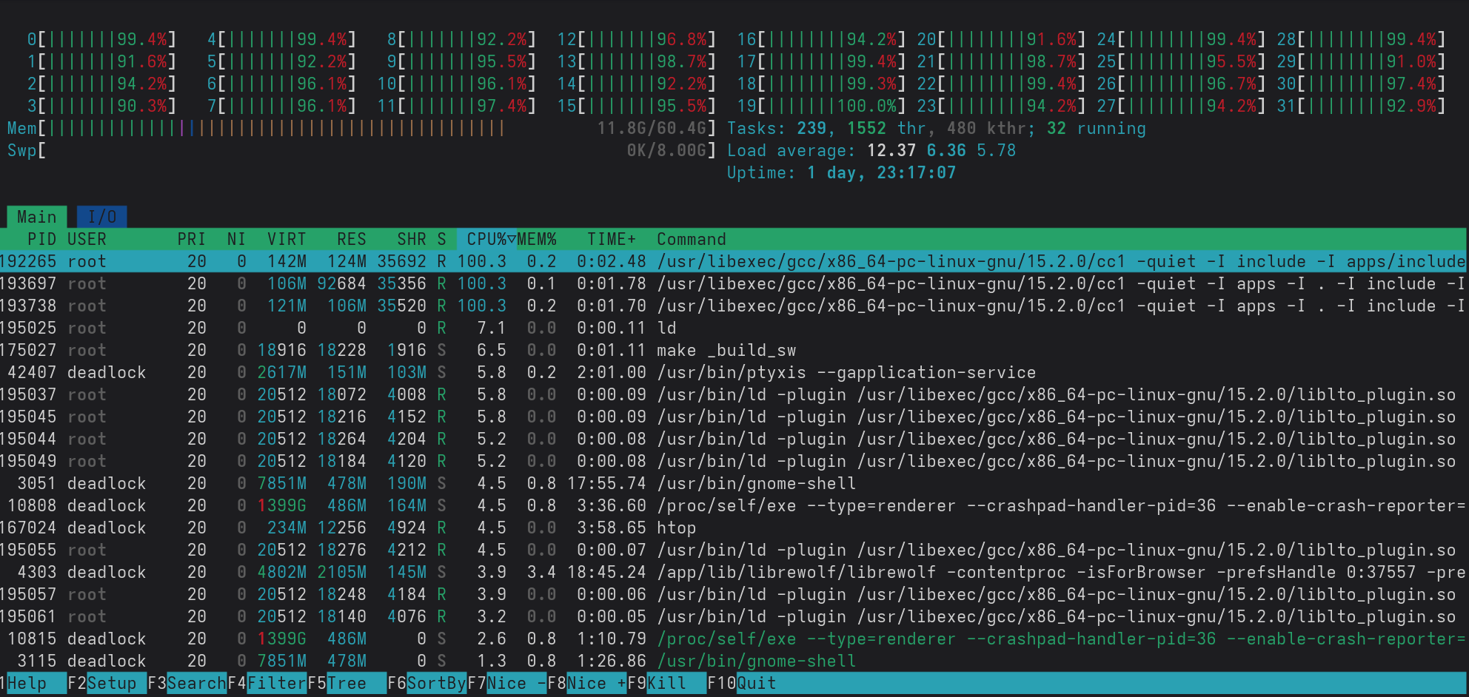Select make _build_sw process row
This screenshot has width=1469, height=697.
coord(733,350)
